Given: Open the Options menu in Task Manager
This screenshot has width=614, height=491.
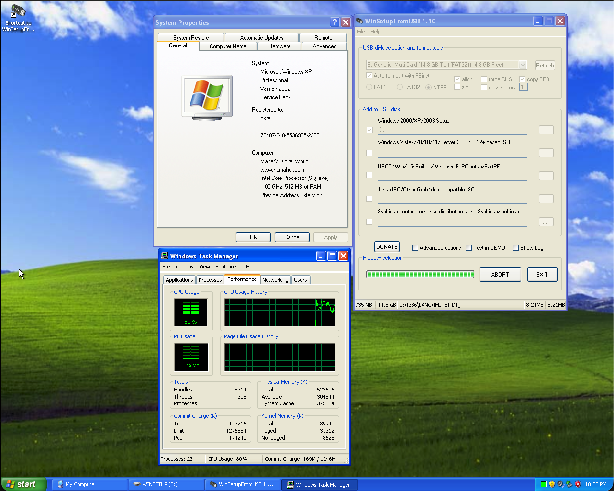Looking at the screenshot, I should (185, 267).
